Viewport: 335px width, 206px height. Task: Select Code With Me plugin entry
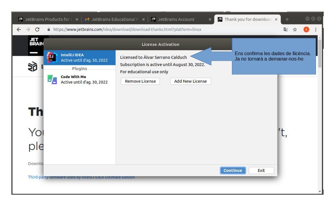pos(79,79)
